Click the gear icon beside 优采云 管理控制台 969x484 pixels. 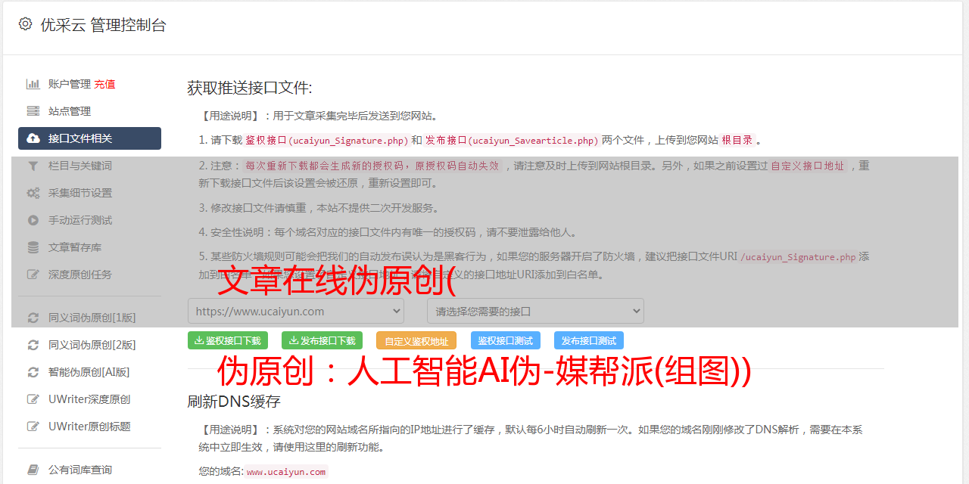pyautogui.click(x=26, y=24)
